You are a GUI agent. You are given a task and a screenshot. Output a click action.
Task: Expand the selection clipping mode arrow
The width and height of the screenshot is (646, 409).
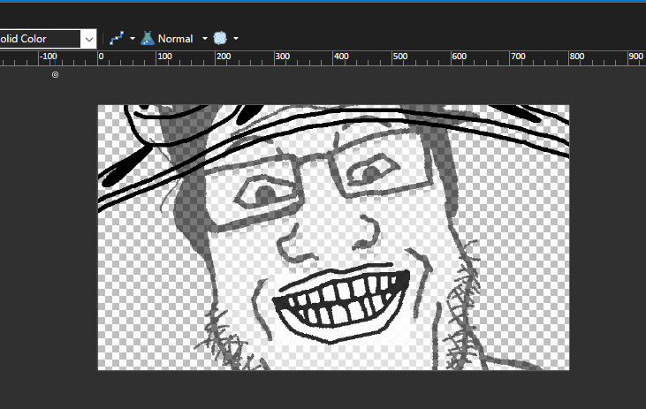click(x=236, y=39)
